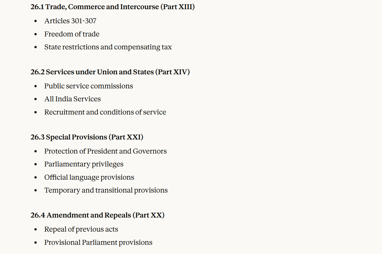This screenshot has height=254, width=382.
Task: Click heading '26.4 Amendment and Repeals (Part XX)'
Action: [97, 215]
